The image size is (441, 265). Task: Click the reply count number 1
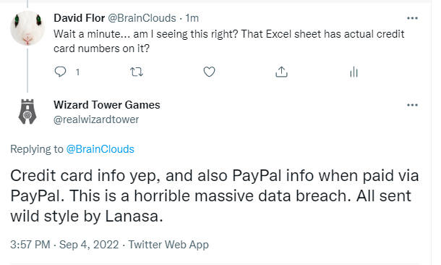(77, 72)
